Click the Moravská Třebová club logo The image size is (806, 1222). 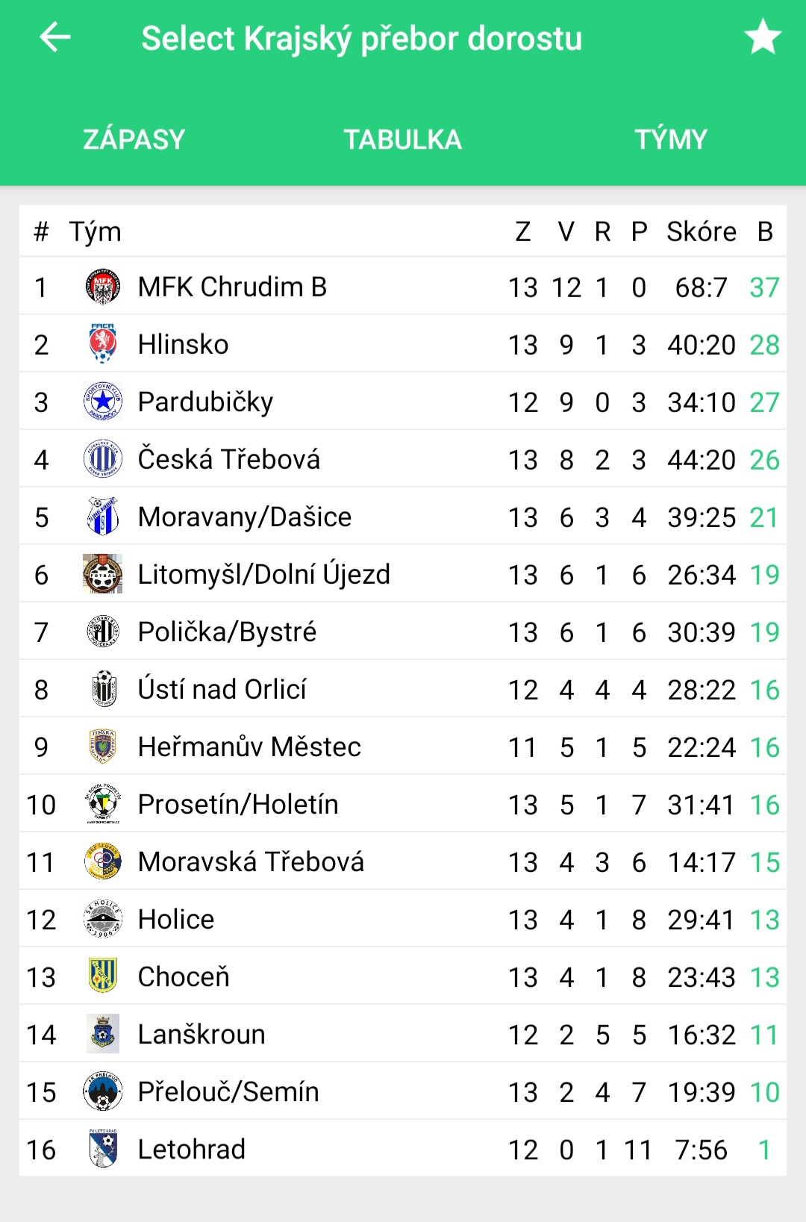103,861
